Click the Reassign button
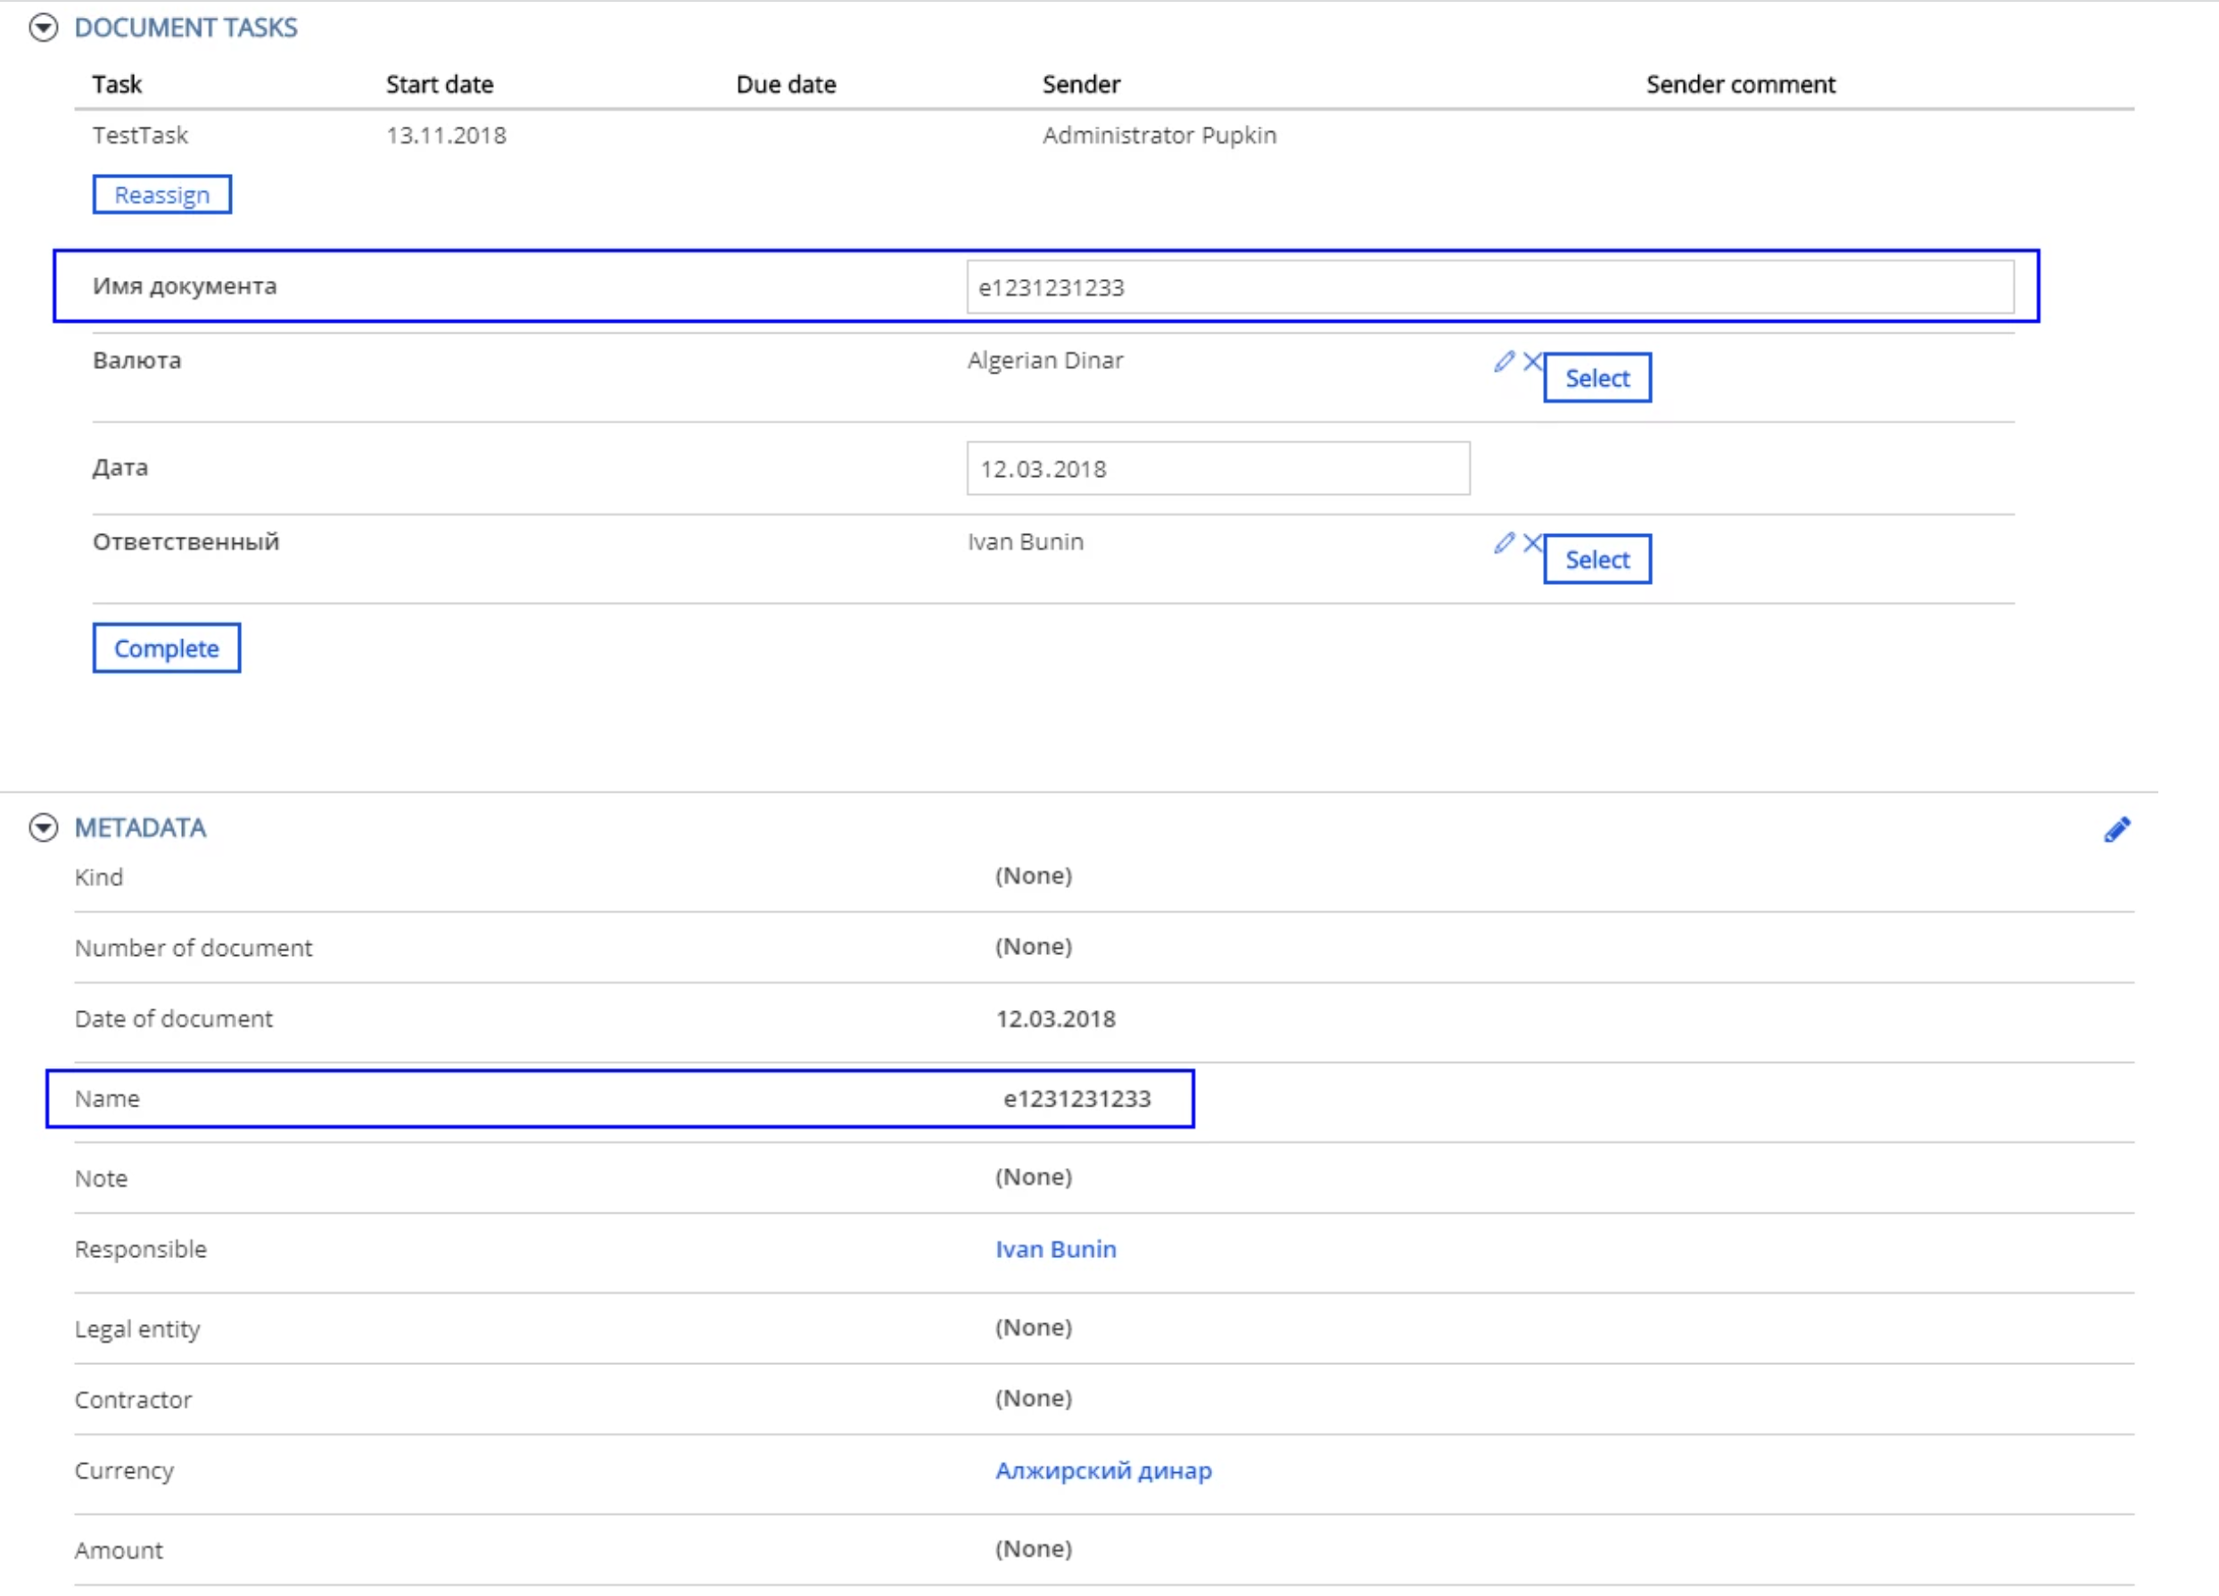The height and width of the screenshot is (1596, 2219). coord(162,194)
